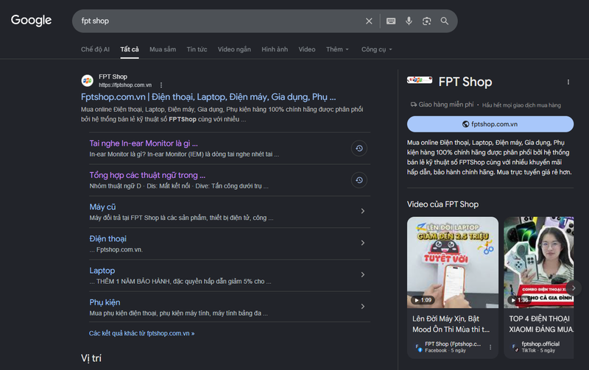Click the magnifier search button

click(x=445, y=21)
